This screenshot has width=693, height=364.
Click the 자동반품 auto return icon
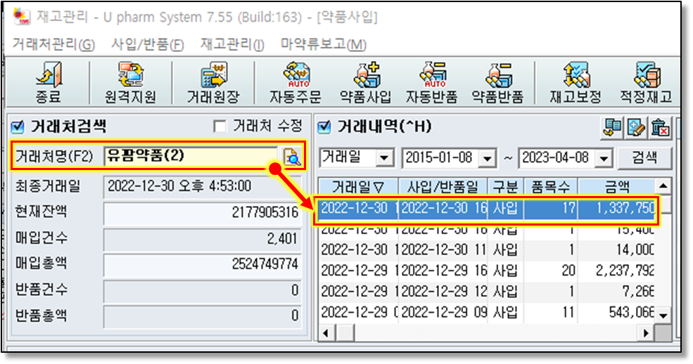431,82
